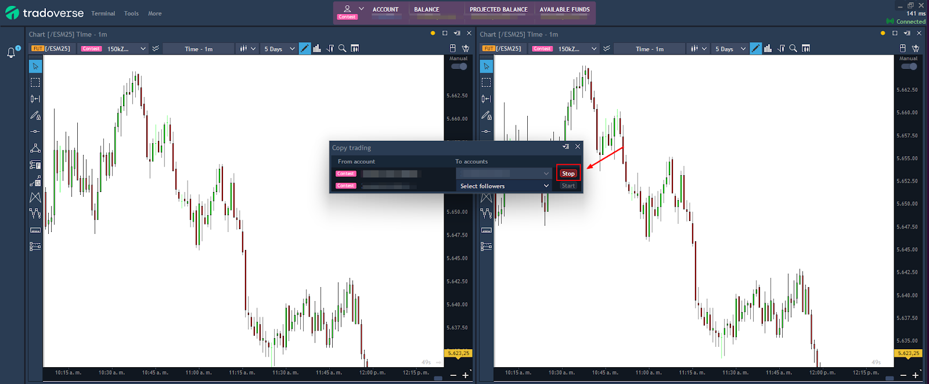Open the 5 Days range dropdown in left chart
The image size is (929, 384).
click(x=279, y=49)
